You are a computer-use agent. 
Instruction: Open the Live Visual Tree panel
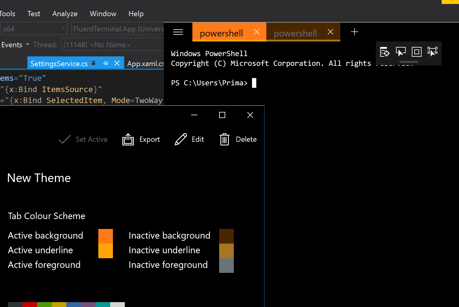click(x=385, y=52)
